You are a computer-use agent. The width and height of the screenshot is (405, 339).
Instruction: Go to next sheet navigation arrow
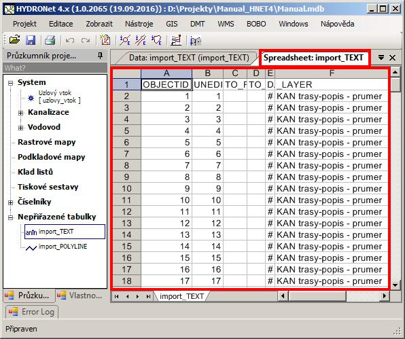point(137,296)
